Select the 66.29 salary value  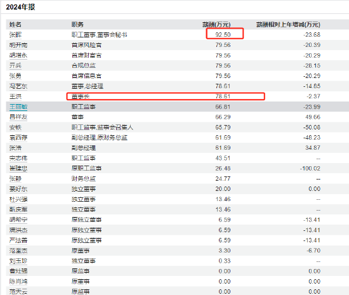click(x=223, y=117)
